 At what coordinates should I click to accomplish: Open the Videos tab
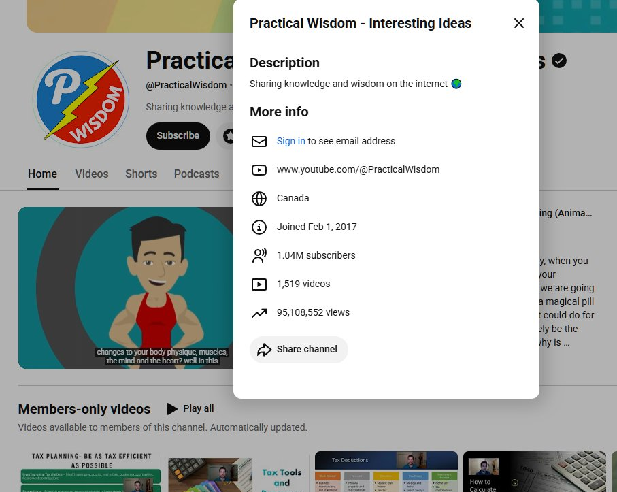[92, 174]
